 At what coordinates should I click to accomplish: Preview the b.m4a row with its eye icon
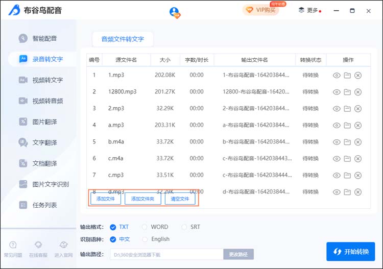337,142
